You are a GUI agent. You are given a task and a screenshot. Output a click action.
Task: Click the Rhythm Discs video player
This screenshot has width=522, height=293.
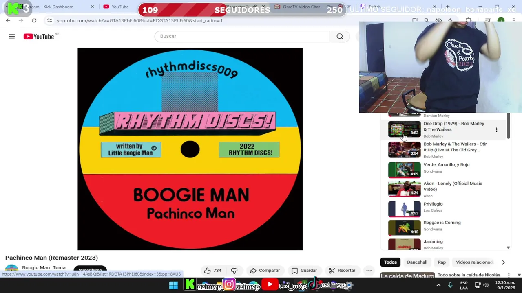190,149
